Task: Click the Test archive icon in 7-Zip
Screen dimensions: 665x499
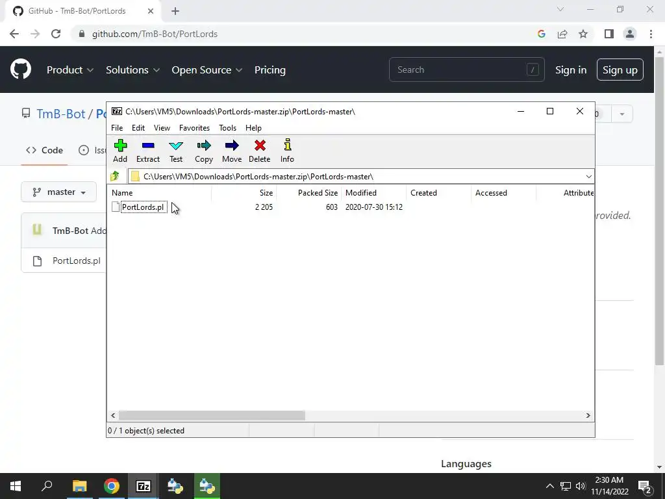Action: pyautogui.click(x=176, y=146)
